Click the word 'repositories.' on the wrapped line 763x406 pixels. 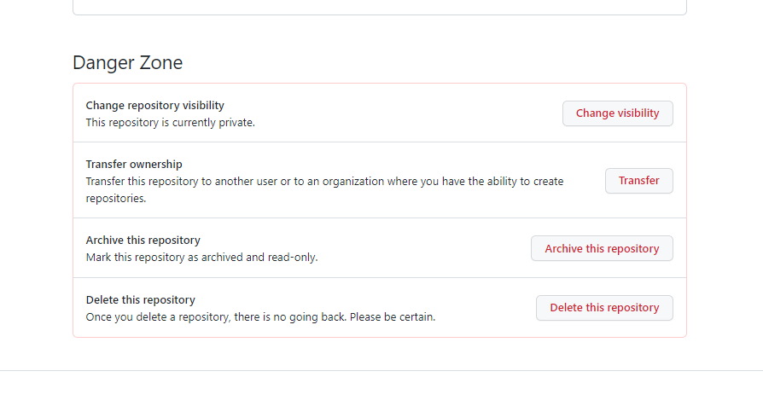(x=116, y=198)
